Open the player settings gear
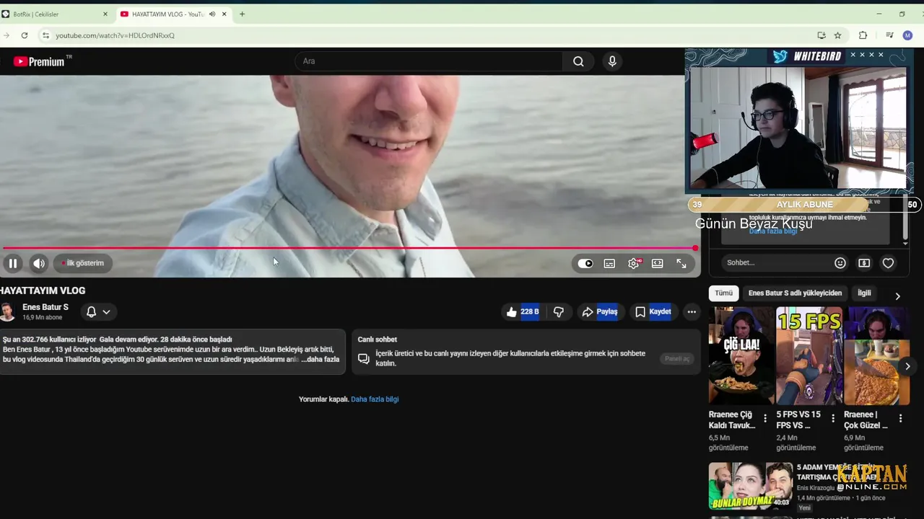The width and height of the screenshot is (924, 519). click(x=634, y=264)
